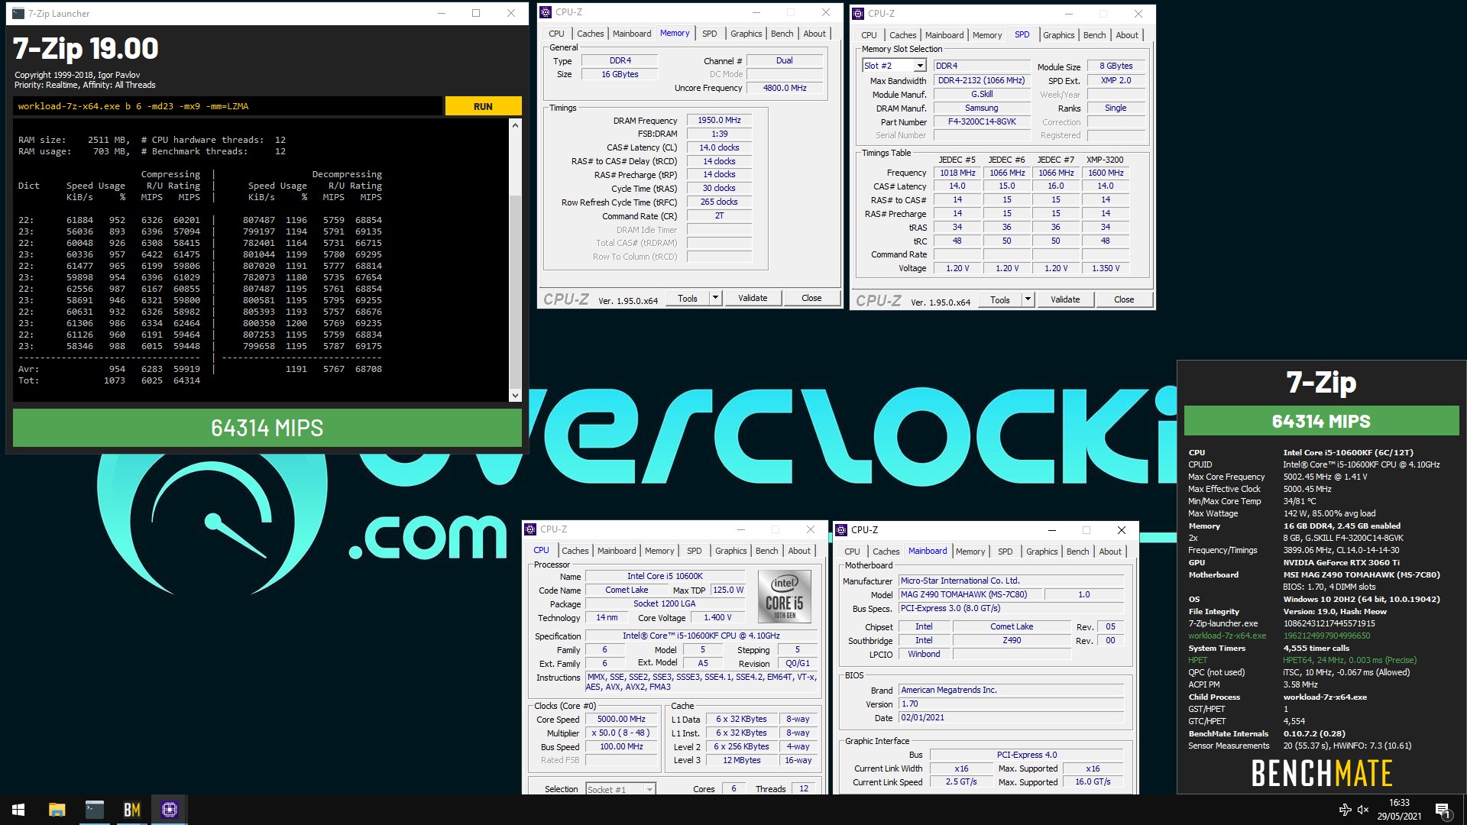Click CAS# Latency 14.0 clocks value
The height and width of the screenshot is (825, 1467).
[719, 147]
